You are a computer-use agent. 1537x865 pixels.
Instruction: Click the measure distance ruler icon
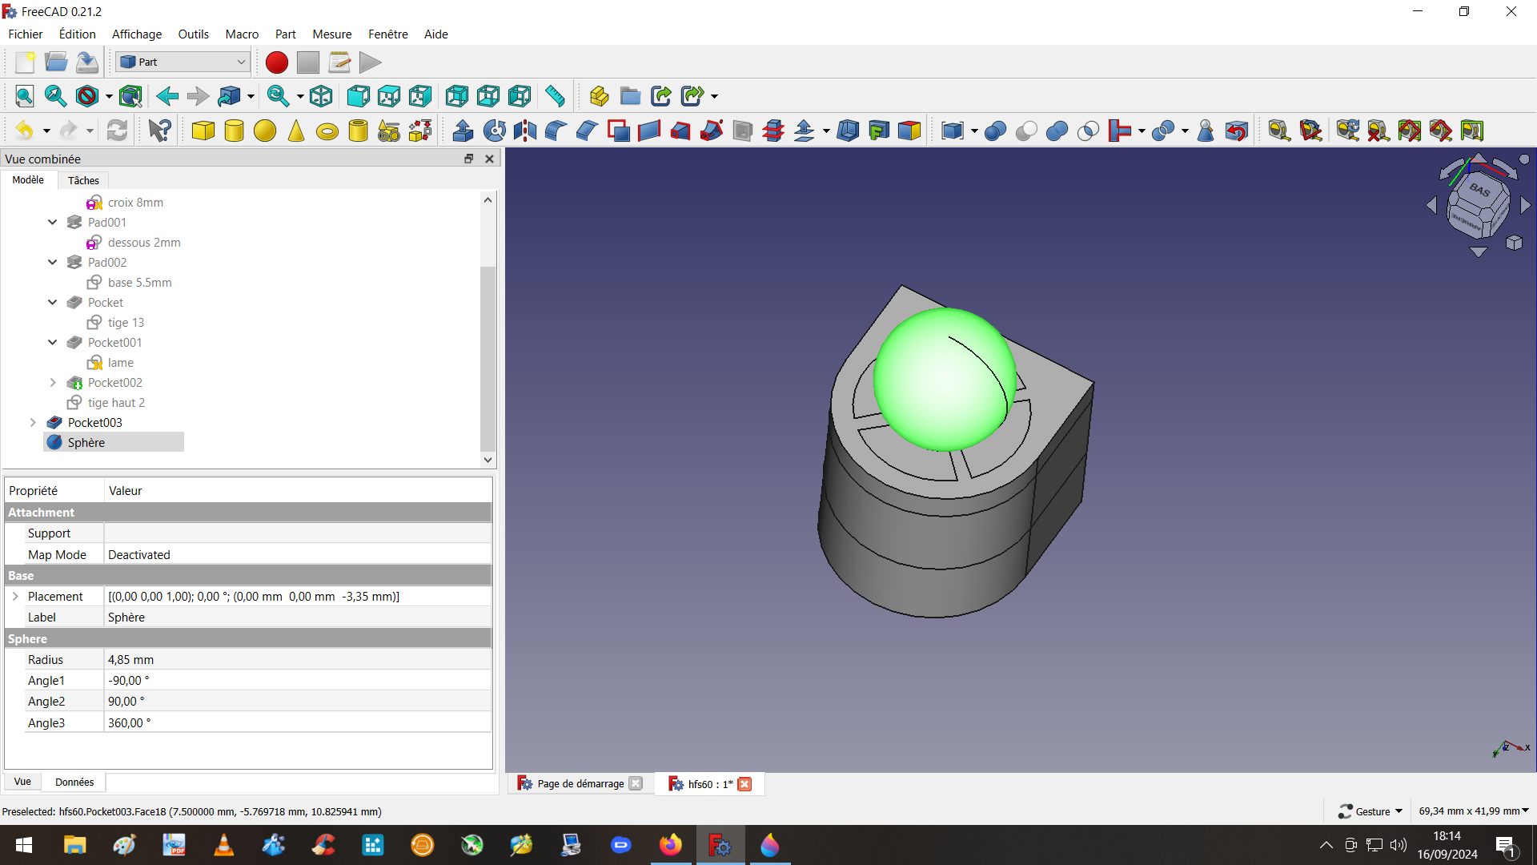(x=555, y=96)
